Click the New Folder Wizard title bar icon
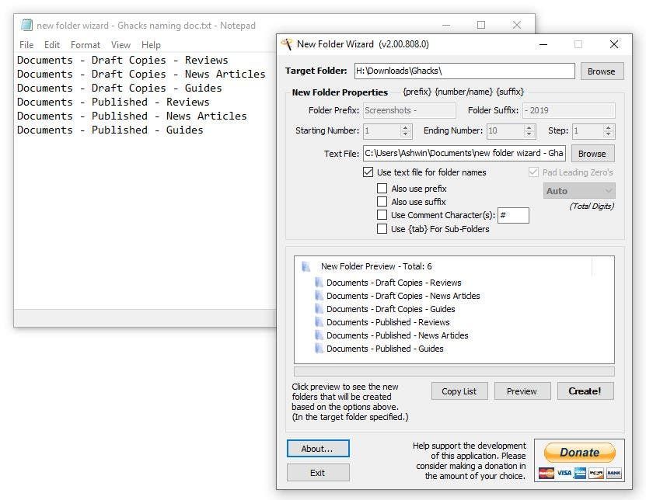 click(287, 44)
